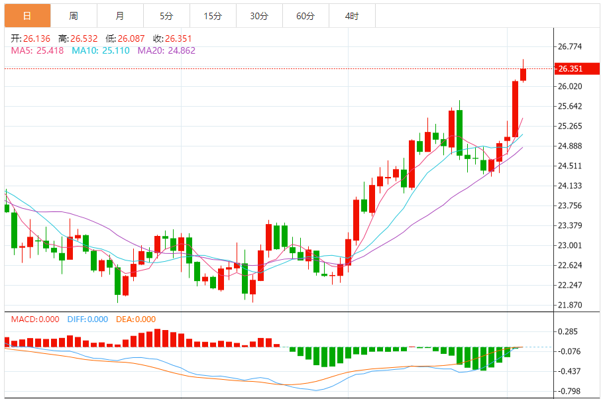This screenshot has width=607, height=399.
Task: Click the 0.285 MACD axis label
Action: pyautogui.click(x=568, y=331)
